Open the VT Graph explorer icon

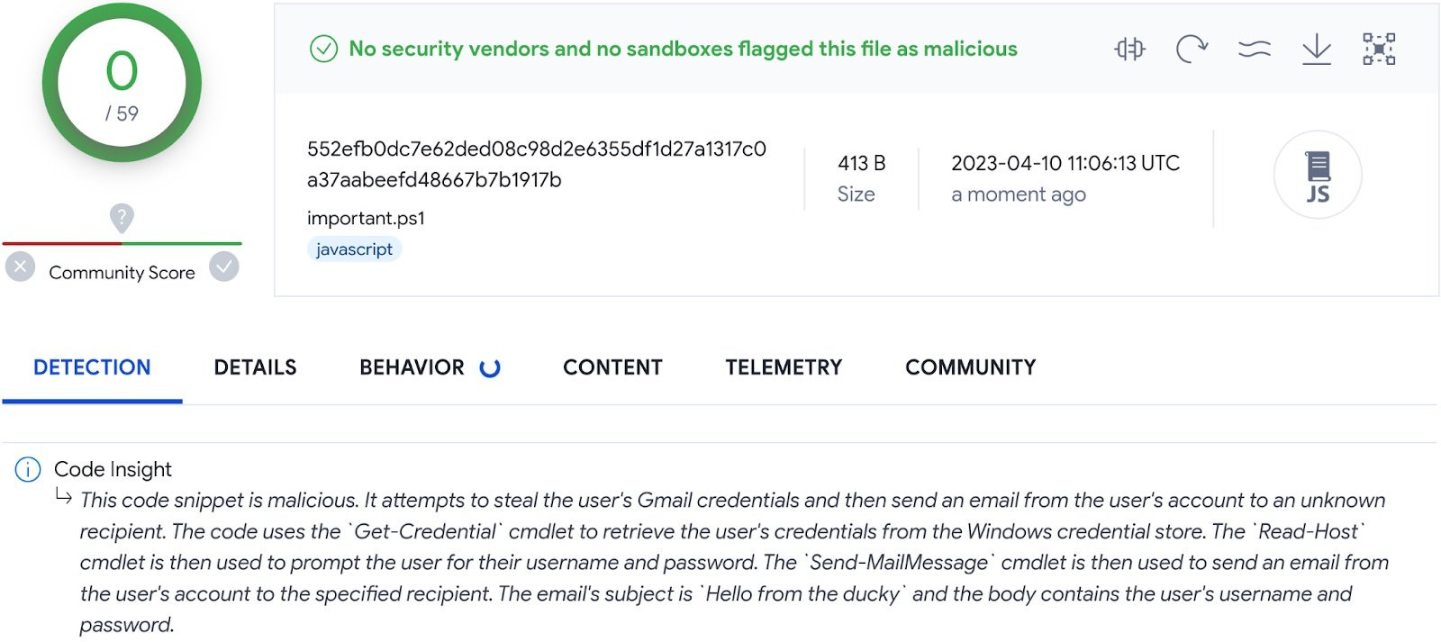(1379, 50)
